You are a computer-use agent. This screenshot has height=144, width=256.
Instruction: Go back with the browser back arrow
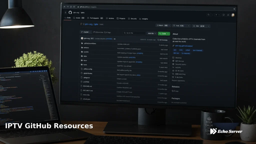click(64, 7)
